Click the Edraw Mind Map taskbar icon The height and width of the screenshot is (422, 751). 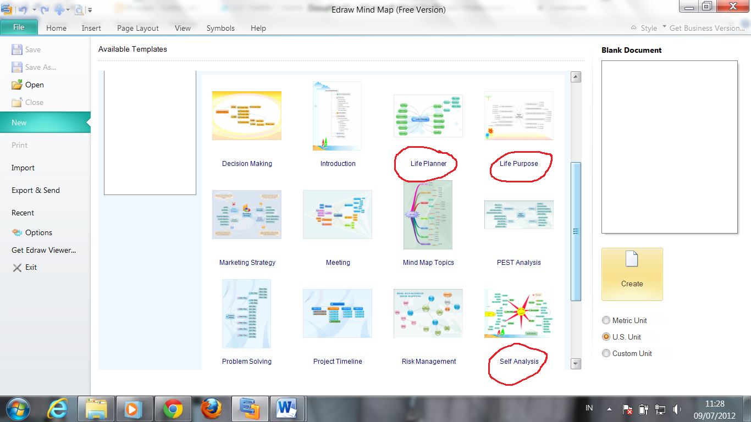pos(250,409)
